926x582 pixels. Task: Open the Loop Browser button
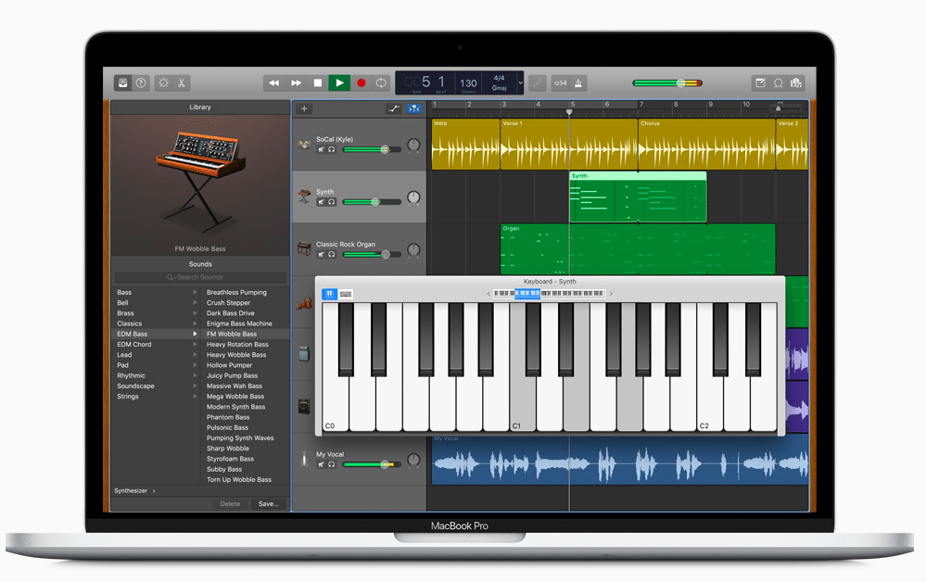click(x=779, y=82)
